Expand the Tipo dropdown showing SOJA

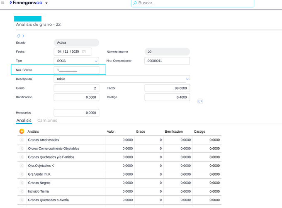tap(96, 61)
